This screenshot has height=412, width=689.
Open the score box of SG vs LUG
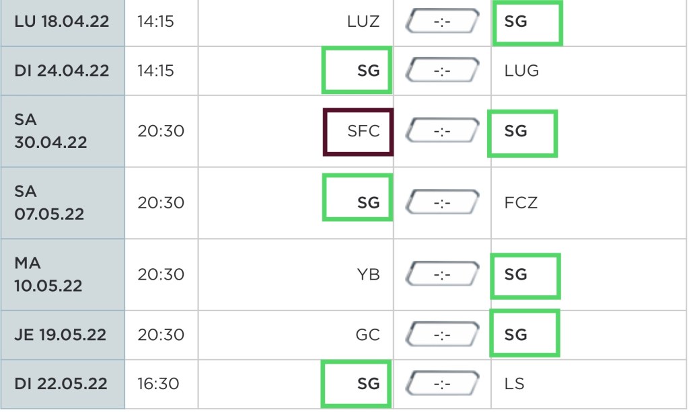442,70
